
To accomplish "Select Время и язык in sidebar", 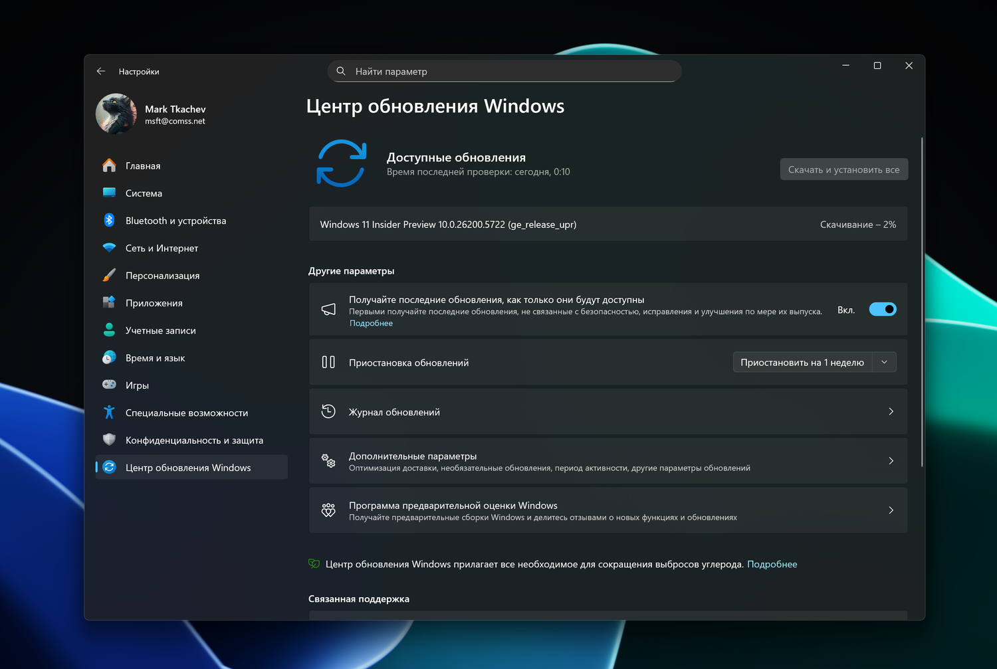I will click(156, 358).
